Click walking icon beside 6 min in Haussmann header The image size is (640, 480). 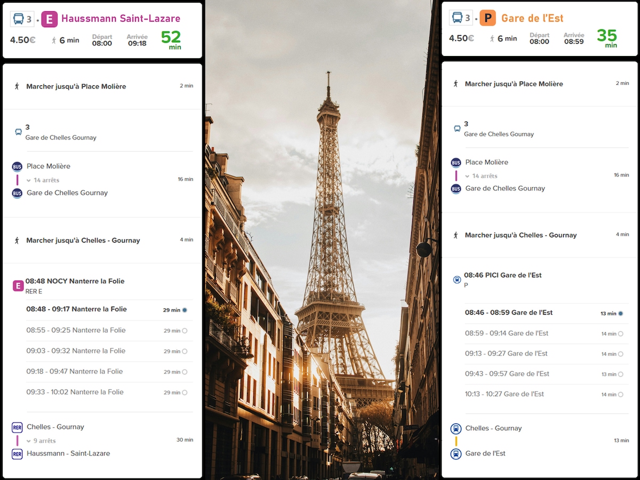pos(54,40)
